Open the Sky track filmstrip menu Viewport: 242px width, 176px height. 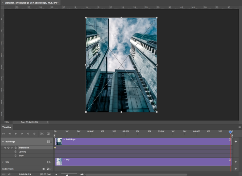pos(49,162)
